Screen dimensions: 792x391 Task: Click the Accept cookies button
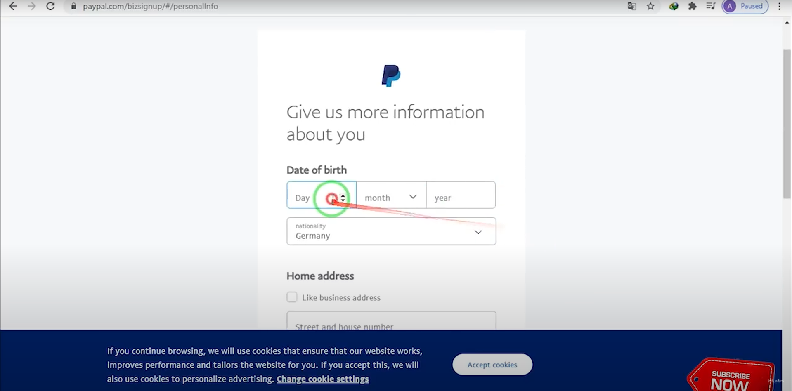coord(492,365)
